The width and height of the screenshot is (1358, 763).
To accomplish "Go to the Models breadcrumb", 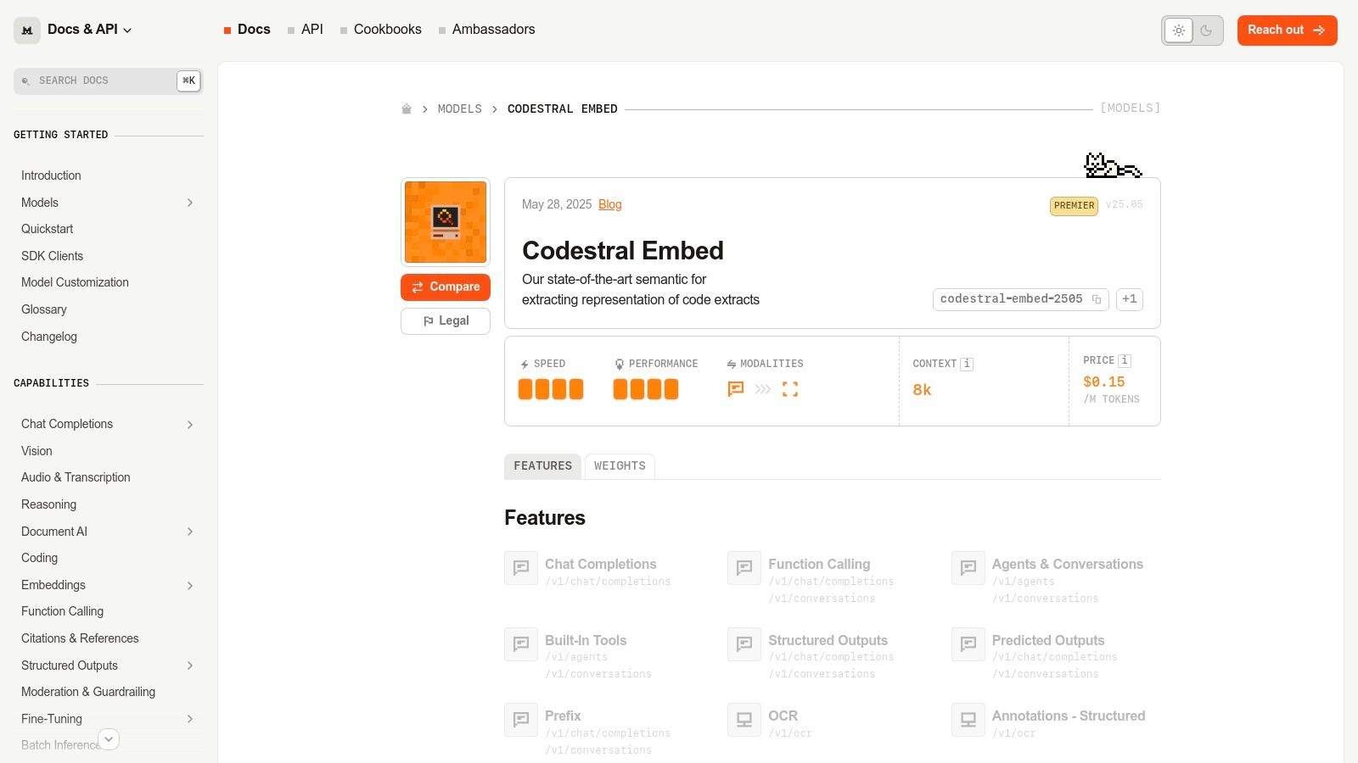I will pos(460,109).
